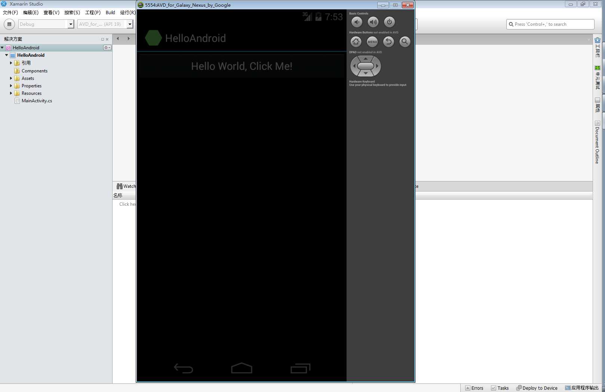This screenshot has width=605, height=392.
Task: Open the document tabs dropdown arrow
Action: point(589,40)
